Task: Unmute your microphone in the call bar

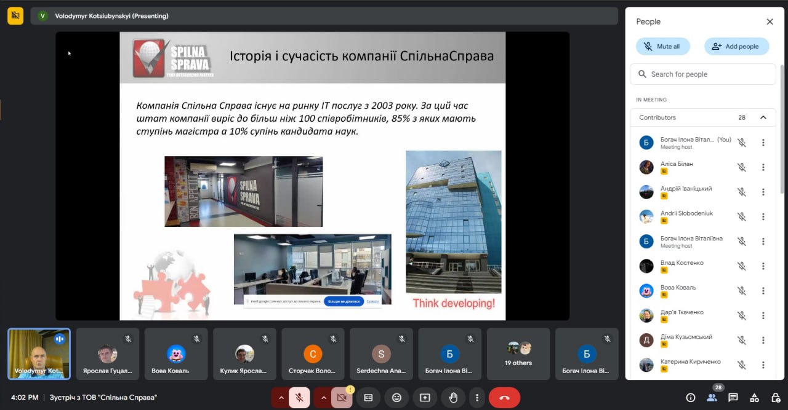Action: click(299, 398)
